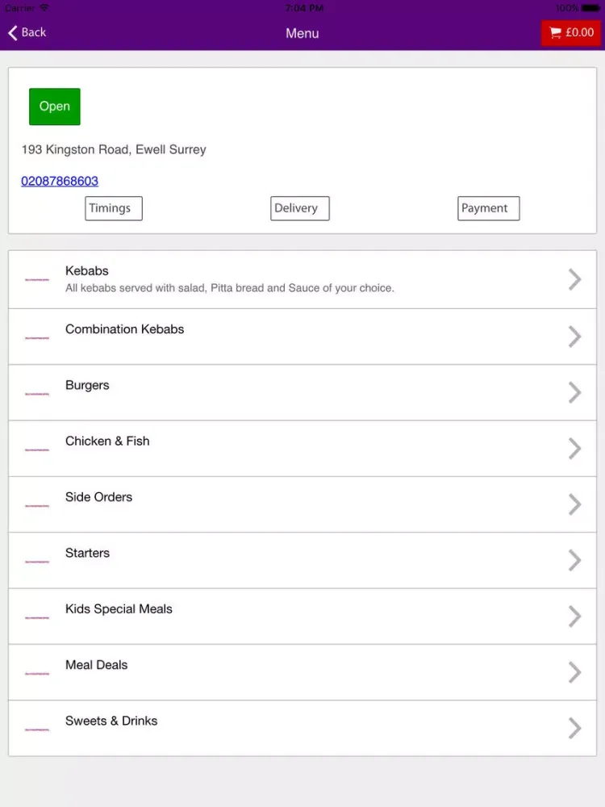This screenshot has width=605, height=807.
Task: Show the Delivery details
Action: pyautogui.click(x=300, y=208)
